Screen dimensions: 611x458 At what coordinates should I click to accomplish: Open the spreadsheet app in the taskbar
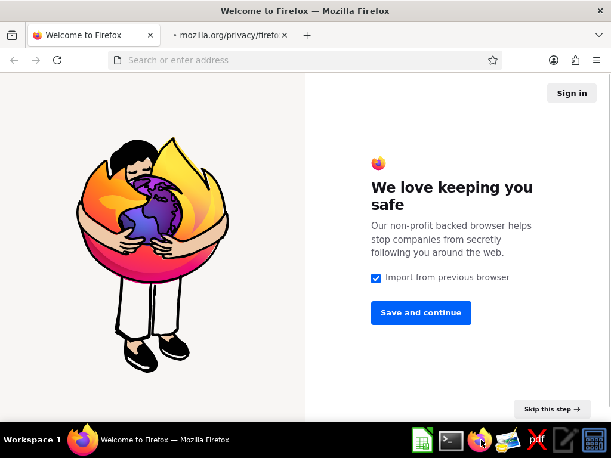pos(422,441)
